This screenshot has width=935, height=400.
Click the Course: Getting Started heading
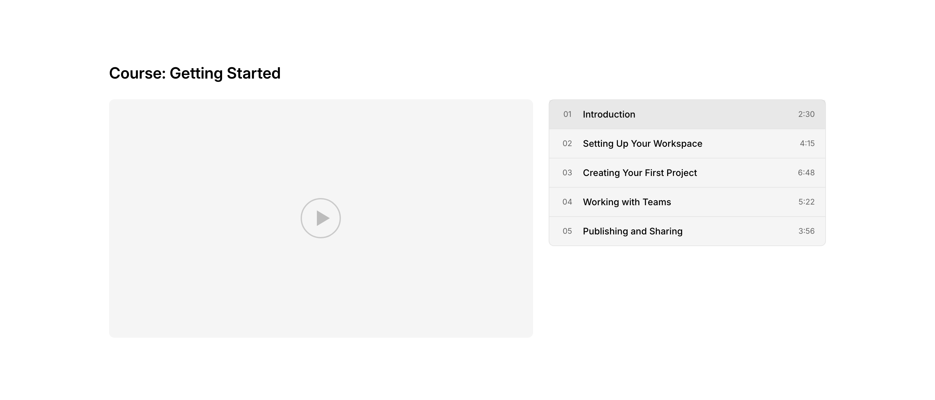(194, 73)
